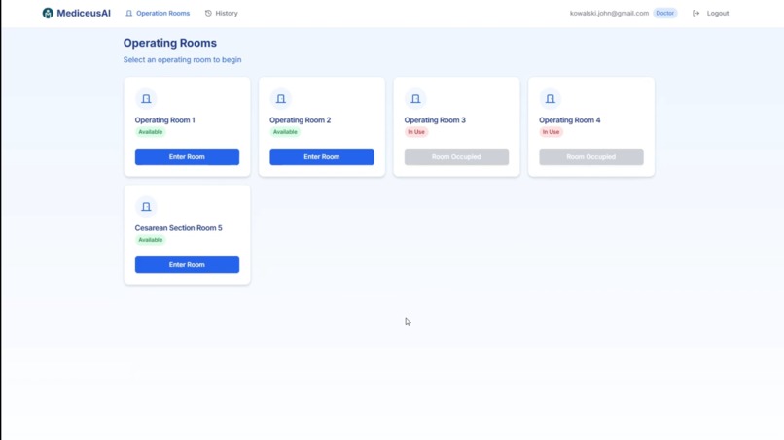Viewport: 784px width, 440px height.
Task: Click the Doctor role badge
Action: click(x=665, y=13)
